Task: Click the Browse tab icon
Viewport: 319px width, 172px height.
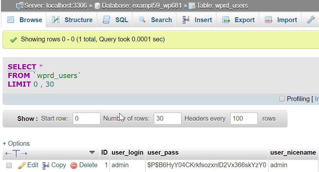Action: pos(11,20)
